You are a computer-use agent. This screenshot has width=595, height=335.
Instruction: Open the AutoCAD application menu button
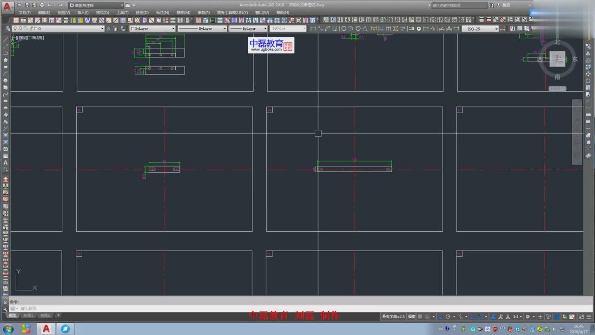(8, 8)
